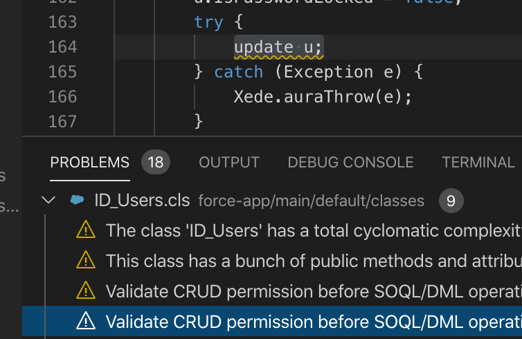Image resolution: width=522 pixels, height=339 pixels.
Task: Select the cyclomatic complexity warning message
Action: (x=313, y=230)
